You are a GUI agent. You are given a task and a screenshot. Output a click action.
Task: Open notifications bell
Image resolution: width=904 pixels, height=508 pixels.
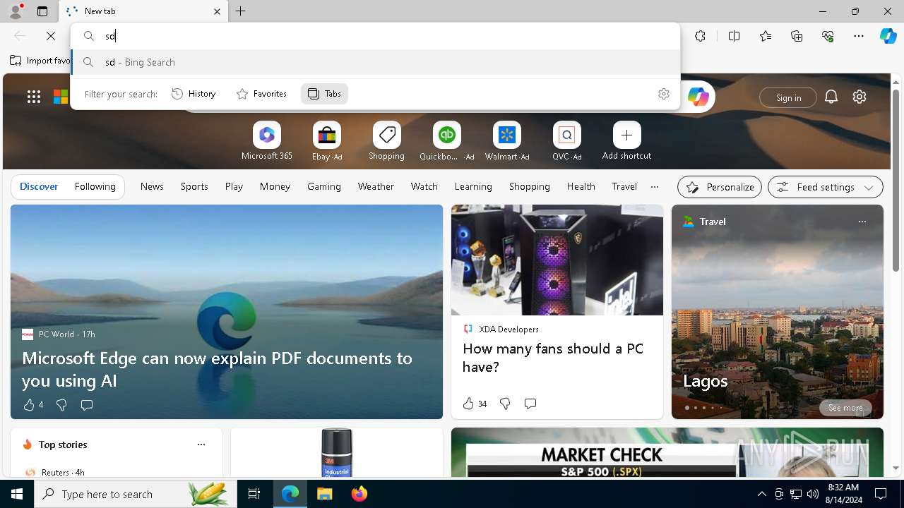point(831,97)
